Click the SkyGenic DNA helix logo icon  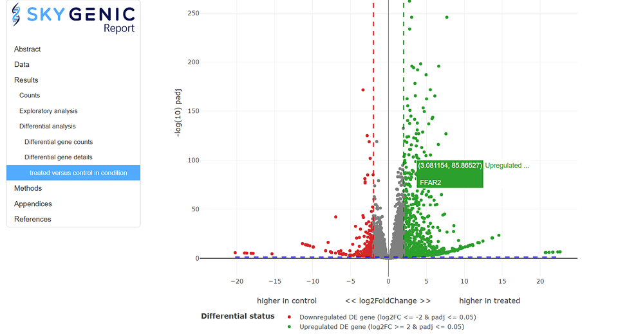[17, 15]
